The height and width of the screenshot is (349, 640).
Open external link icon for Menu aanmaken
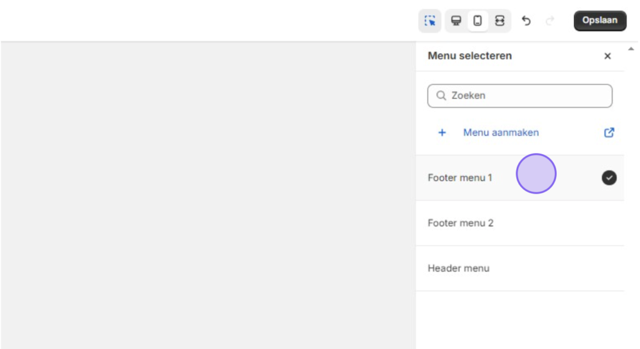click(609, 132)
